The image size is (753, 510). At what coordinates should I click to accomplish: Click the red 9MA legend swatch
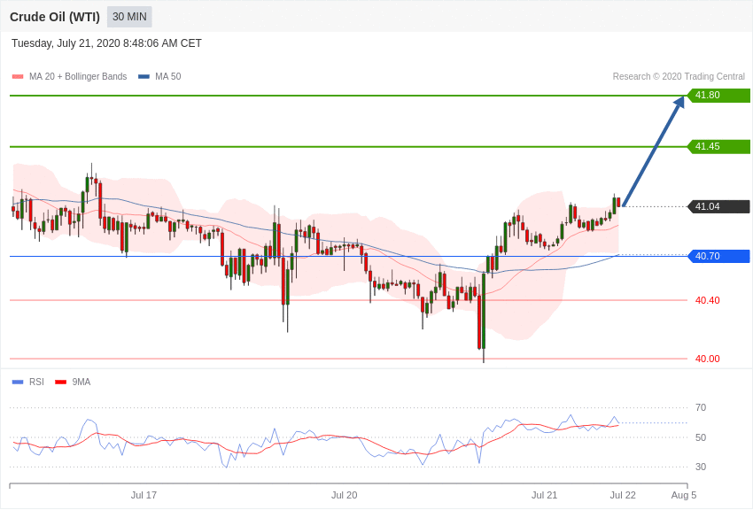60,382
